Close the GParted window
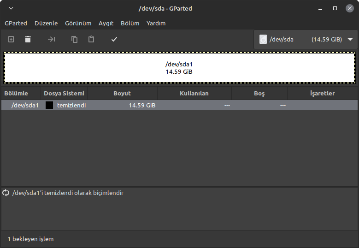The image size is (359, 248). click(350, 8)
